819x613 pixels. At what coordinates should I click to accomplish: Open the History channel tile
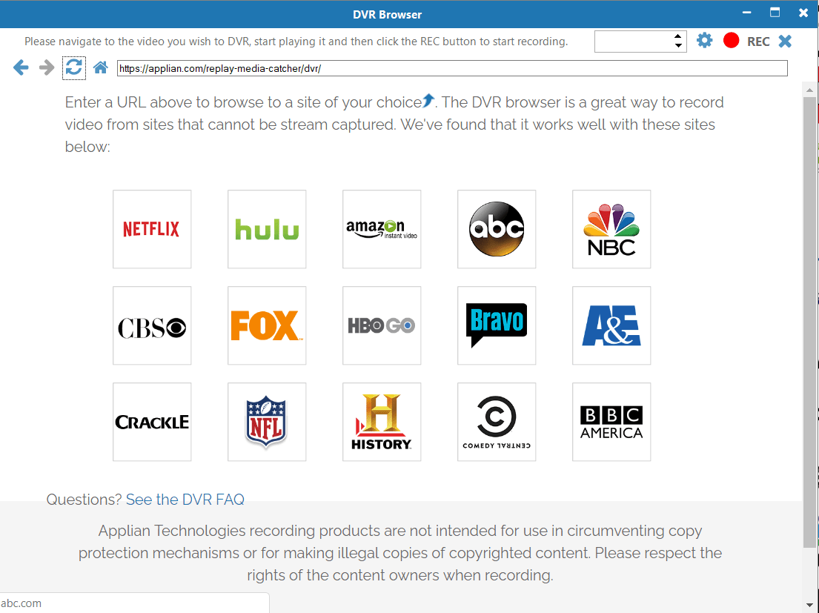point(382,422)
